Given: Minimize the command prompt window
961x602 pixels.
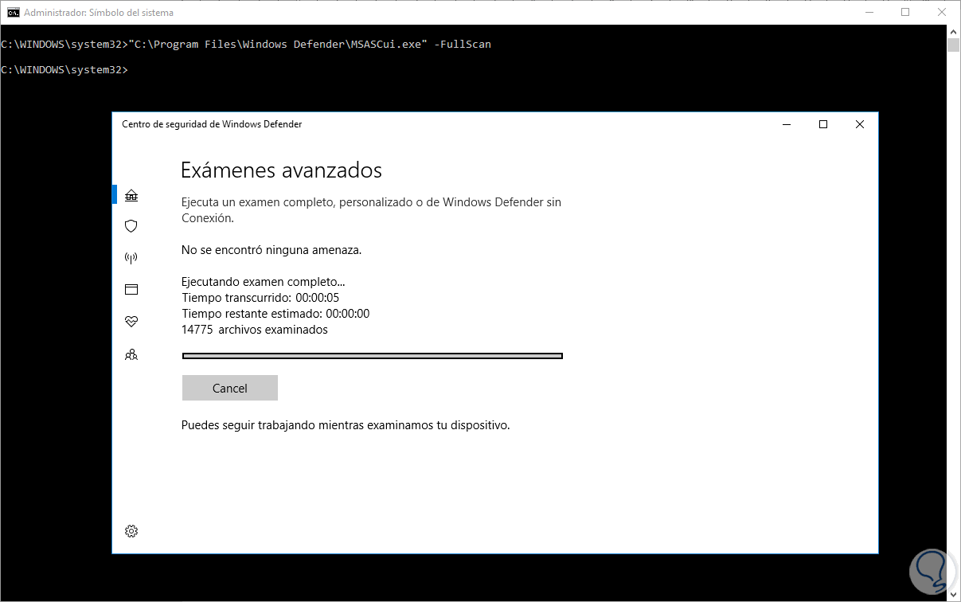Looking at the screenshot, I should (869, 12).
